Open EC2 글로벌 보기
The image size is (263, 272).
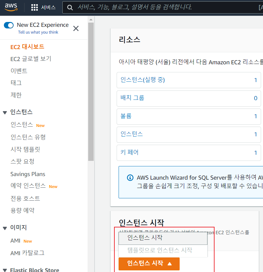pos(31,59)
